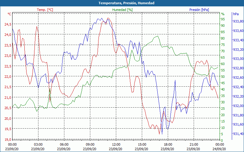This screenshot has width=244, height=152.
Task: Click the "24,5" temperature axis tick
Action: point(8,24)
